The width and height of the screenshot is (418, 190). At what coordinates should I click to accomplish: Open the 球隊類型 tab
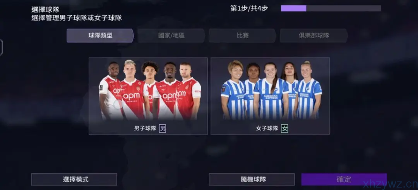(100, 35)
